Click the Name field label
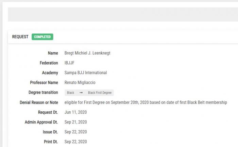Screen dimensions: 238x147 (x=53, y=53)
